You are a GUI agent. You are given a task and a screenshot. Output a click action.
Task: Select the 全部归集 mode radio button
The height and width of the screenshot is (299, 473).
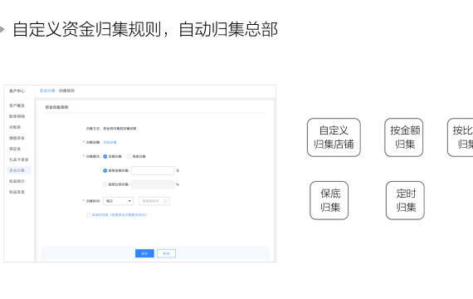[105, 156]
